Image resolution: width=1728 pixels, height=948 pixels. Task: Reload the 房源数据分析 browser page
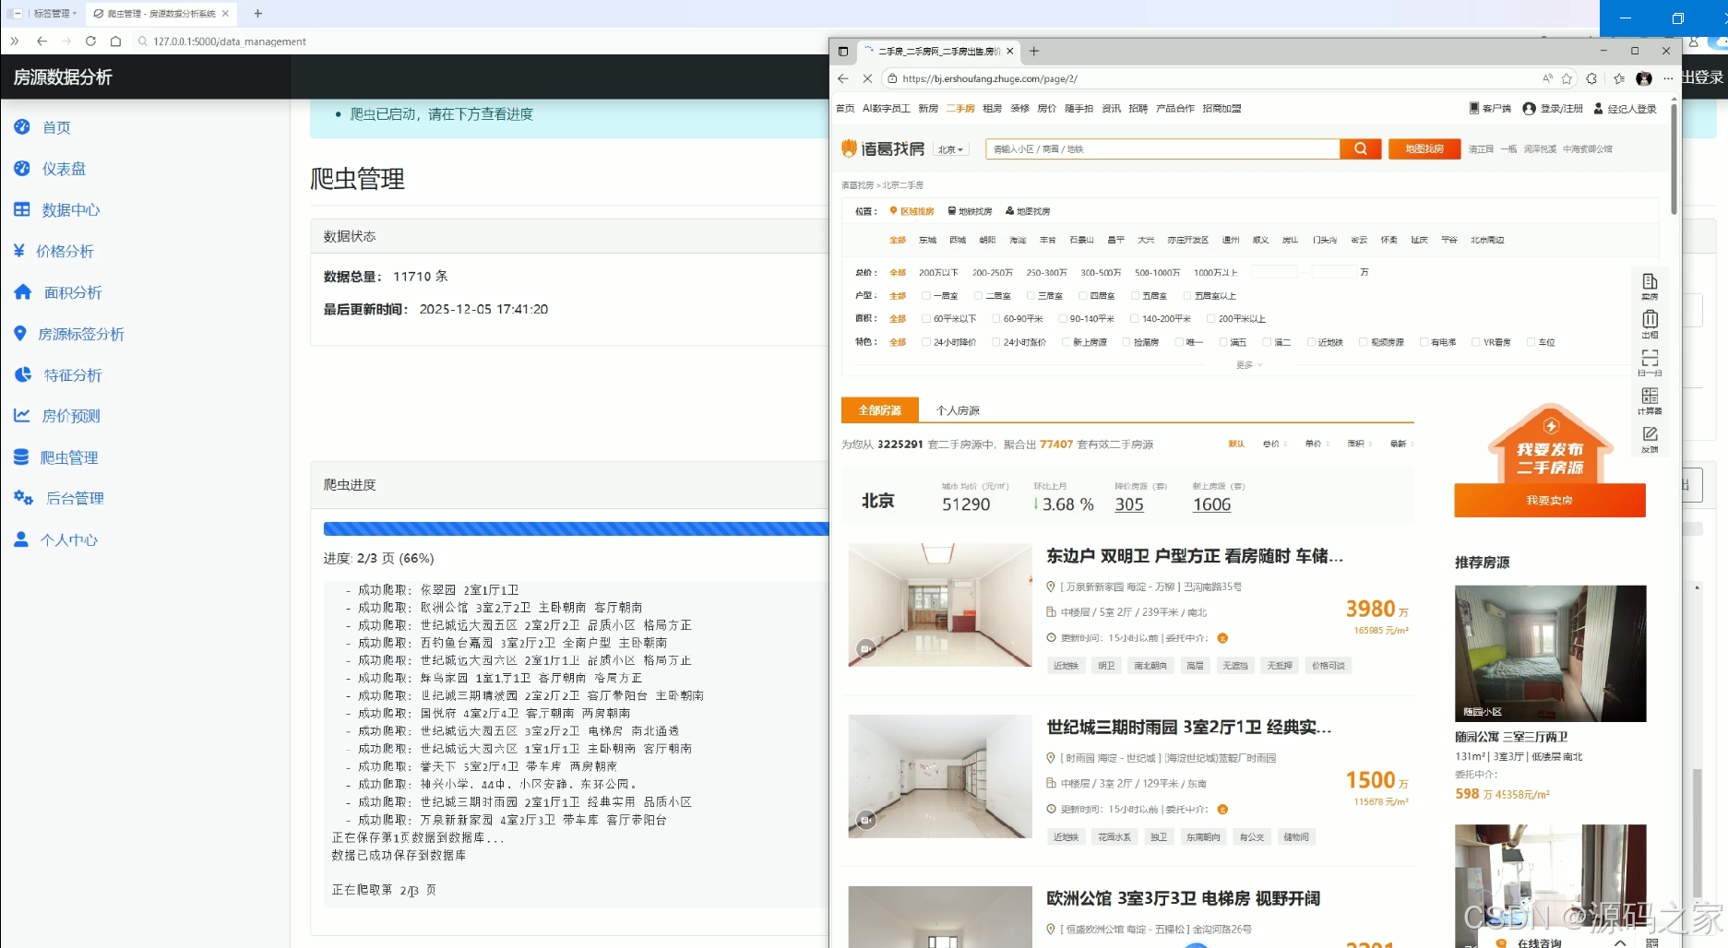90,41
